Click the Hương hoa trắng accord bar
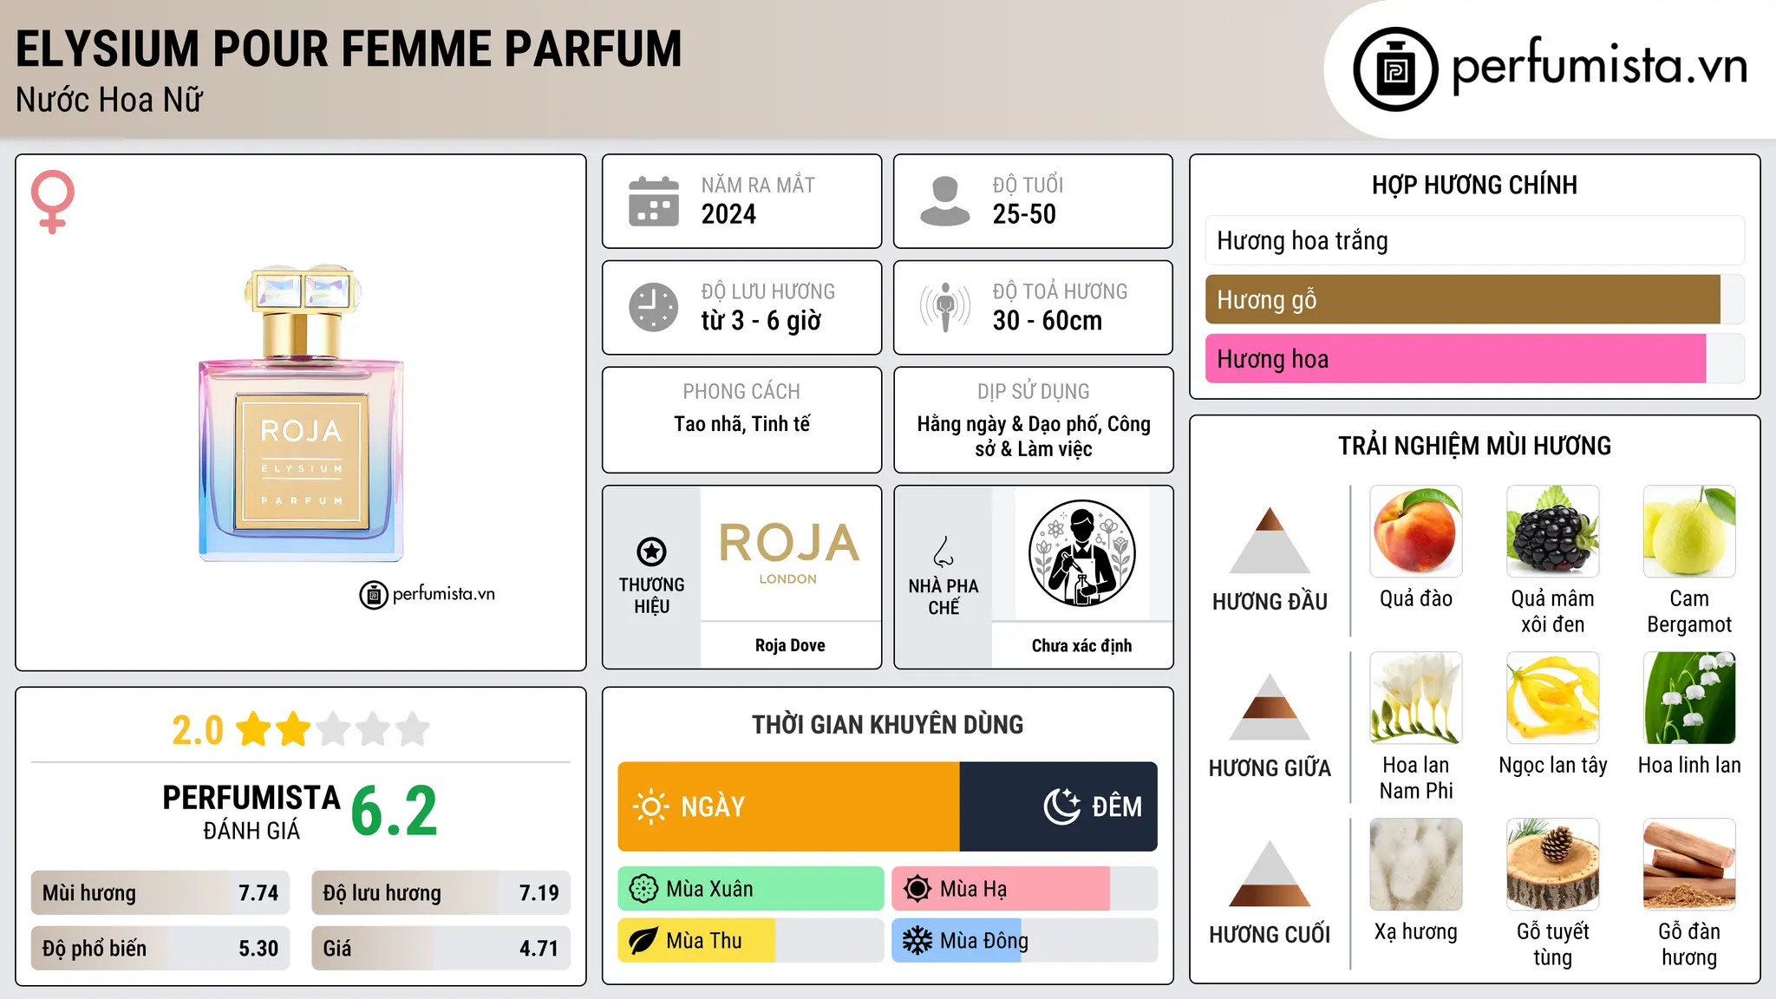Viewport: 1776px width, 999px height. (x=1474, y=240)
